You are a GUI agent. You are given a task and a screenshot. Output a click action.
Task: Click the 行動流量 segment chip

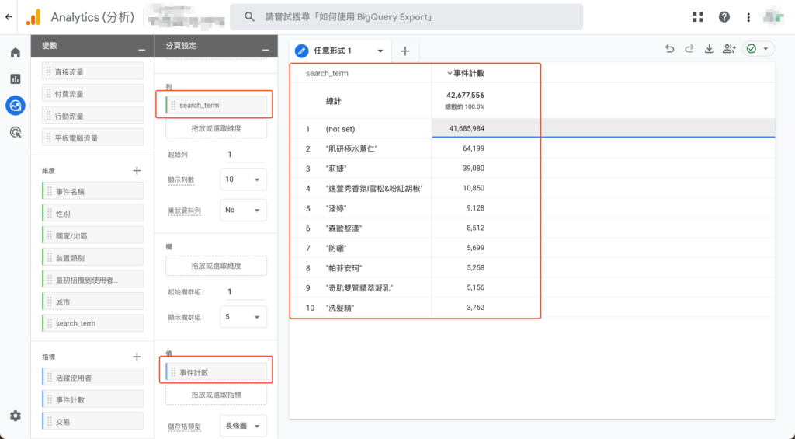[93, 116]
